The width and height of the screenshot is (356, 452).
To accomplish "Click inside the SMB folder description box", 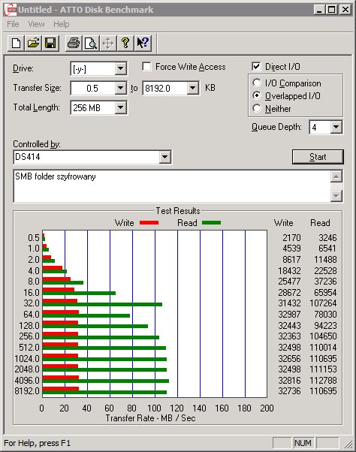I will point(172,186).
